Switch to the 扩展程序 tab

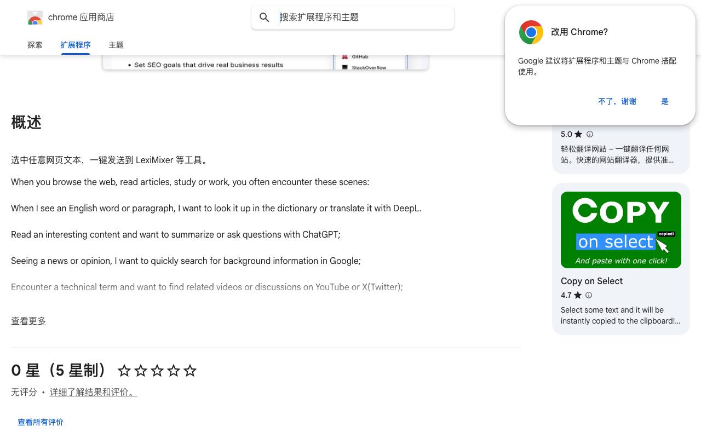click(x=76, y=45)
